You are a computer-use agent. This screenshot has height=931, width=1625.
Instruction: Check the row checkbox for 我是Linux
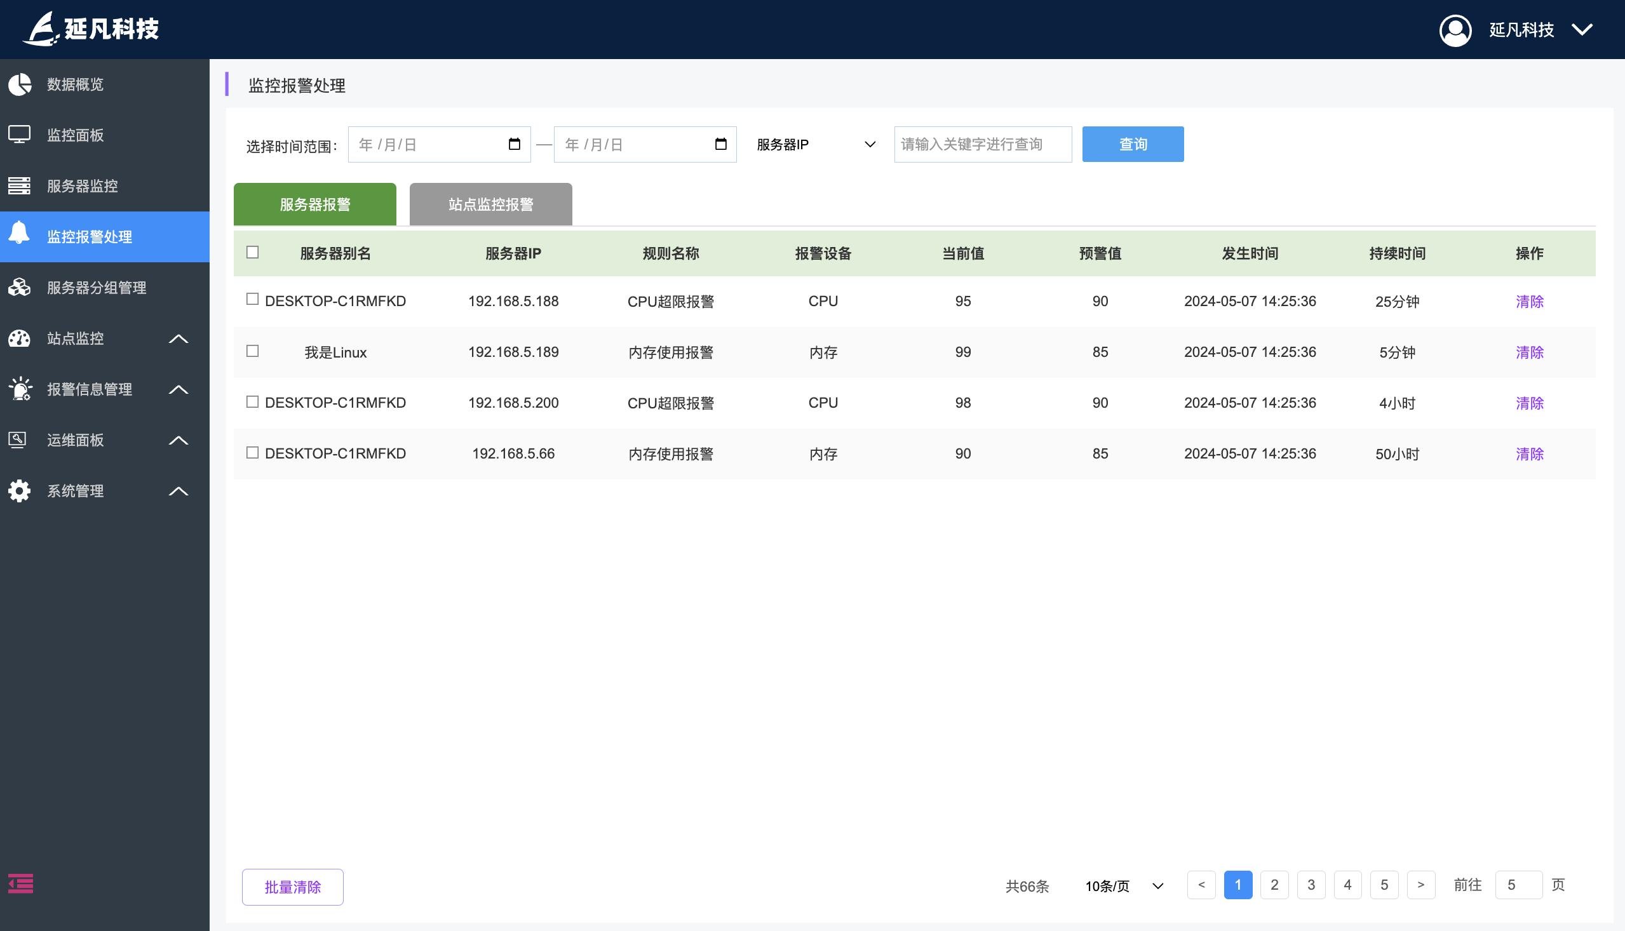click(x=253, y=351)
